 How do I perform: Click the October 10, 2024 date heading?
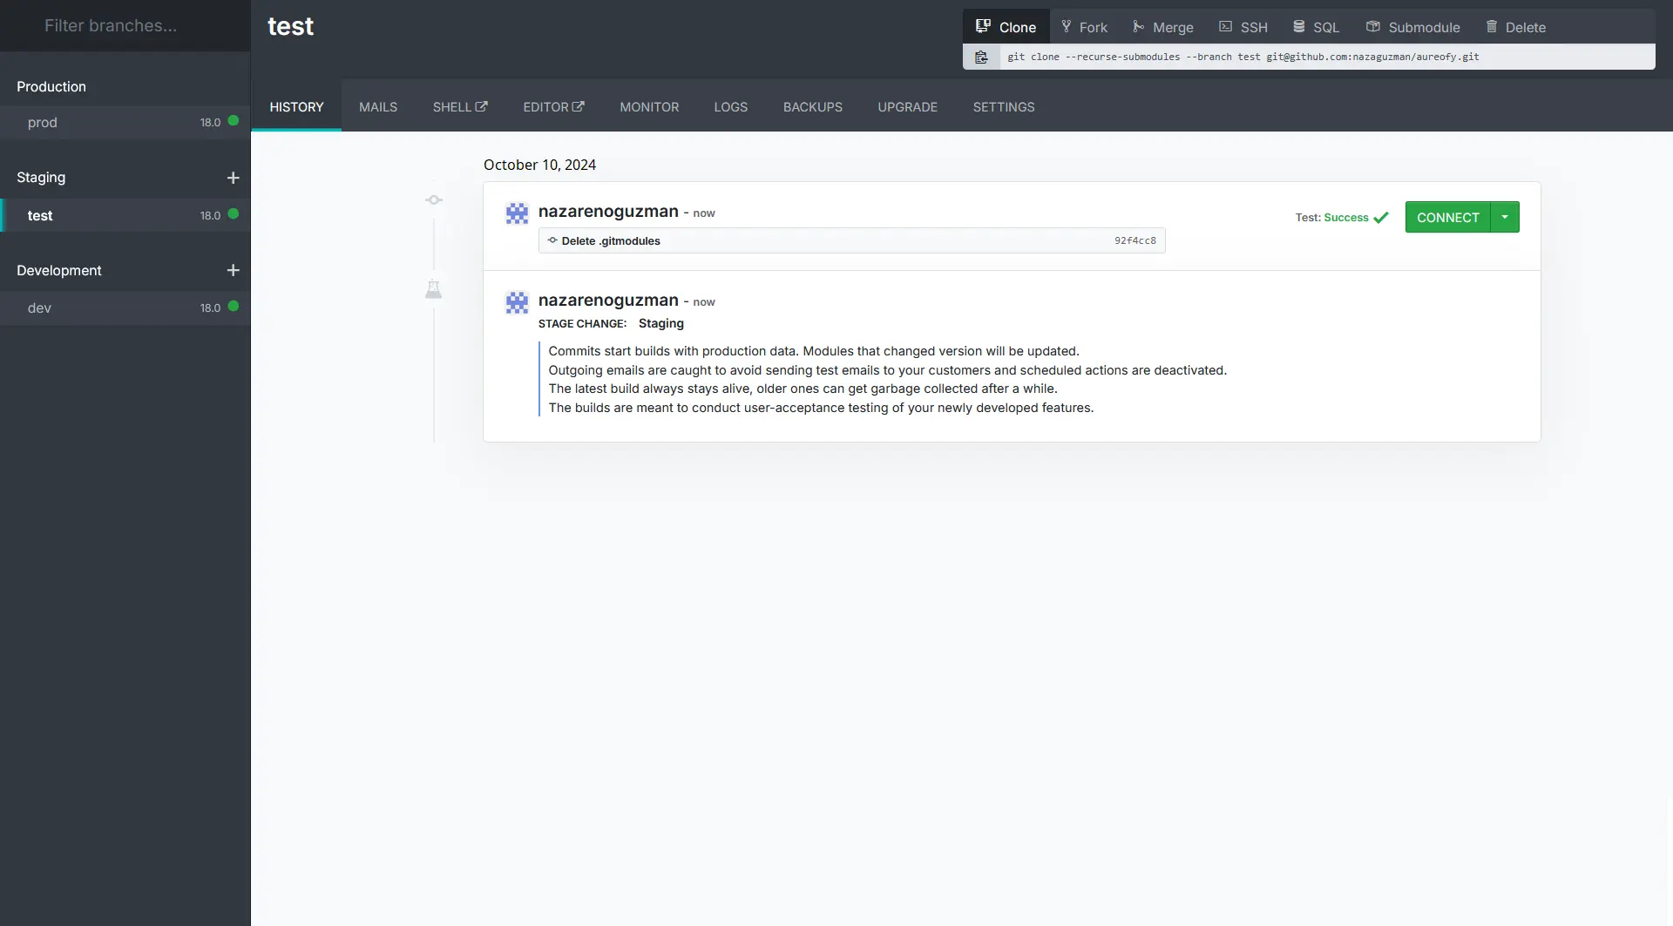point(539,165)
